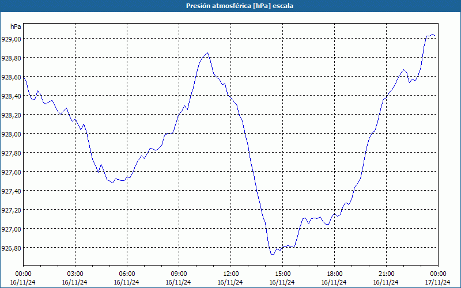Click the 927,20 y-axis label
461x288 pixels.
point(12,210)
